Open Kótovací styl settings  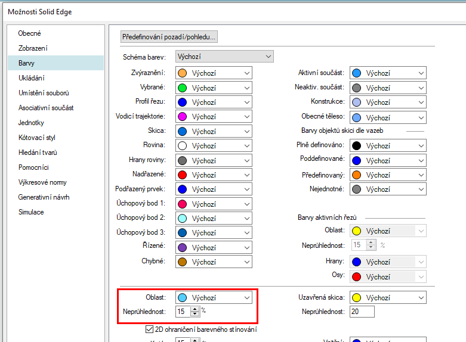point(37,138)
